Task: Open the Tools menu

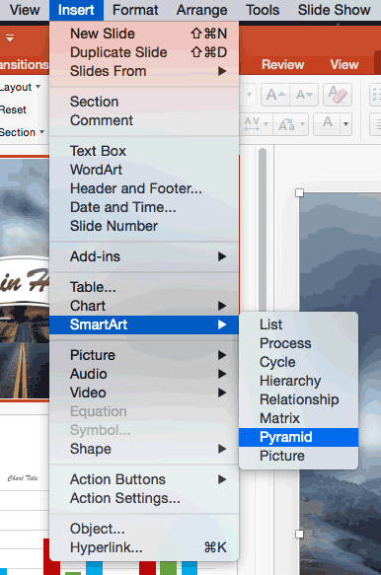Action: (x=263, y=10)
